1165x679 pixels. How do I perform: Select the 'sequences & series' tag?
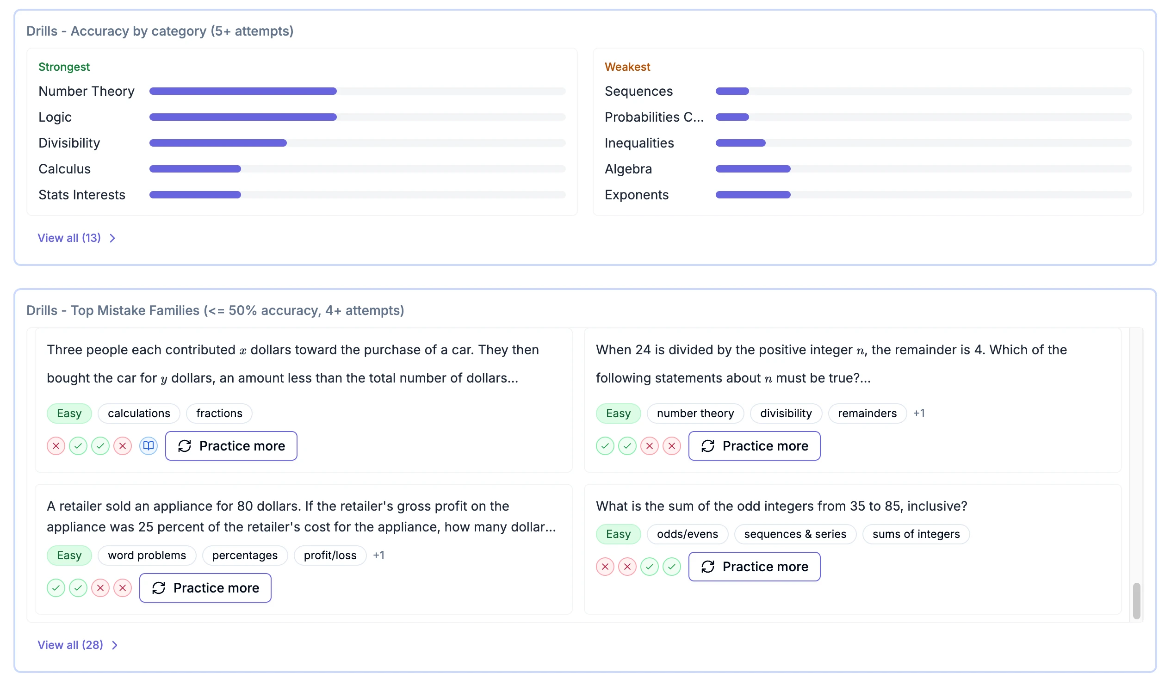[x=795, y=534]
